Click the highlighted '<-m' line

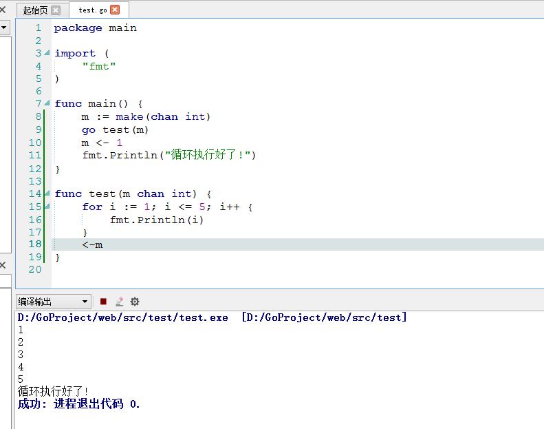click(92, 245)
